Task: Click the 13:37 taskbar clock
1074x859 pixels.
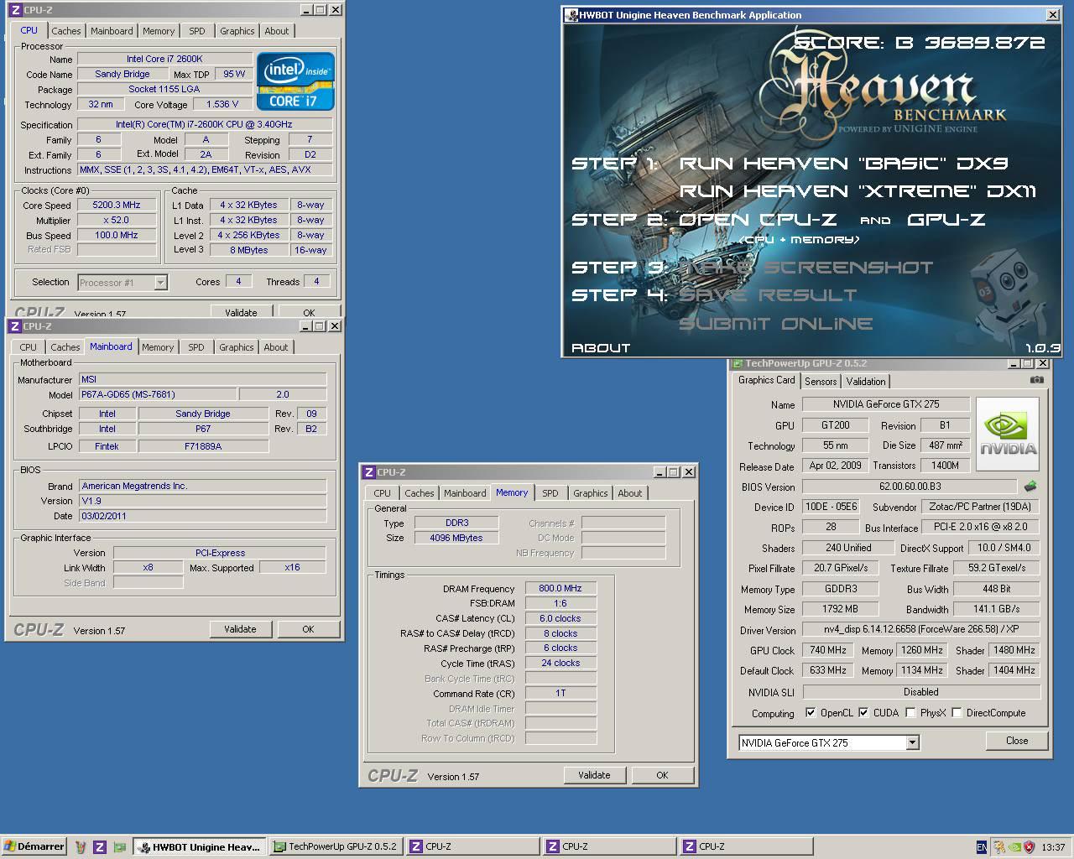Action: pyautogui.click(x=1053, y=847)
